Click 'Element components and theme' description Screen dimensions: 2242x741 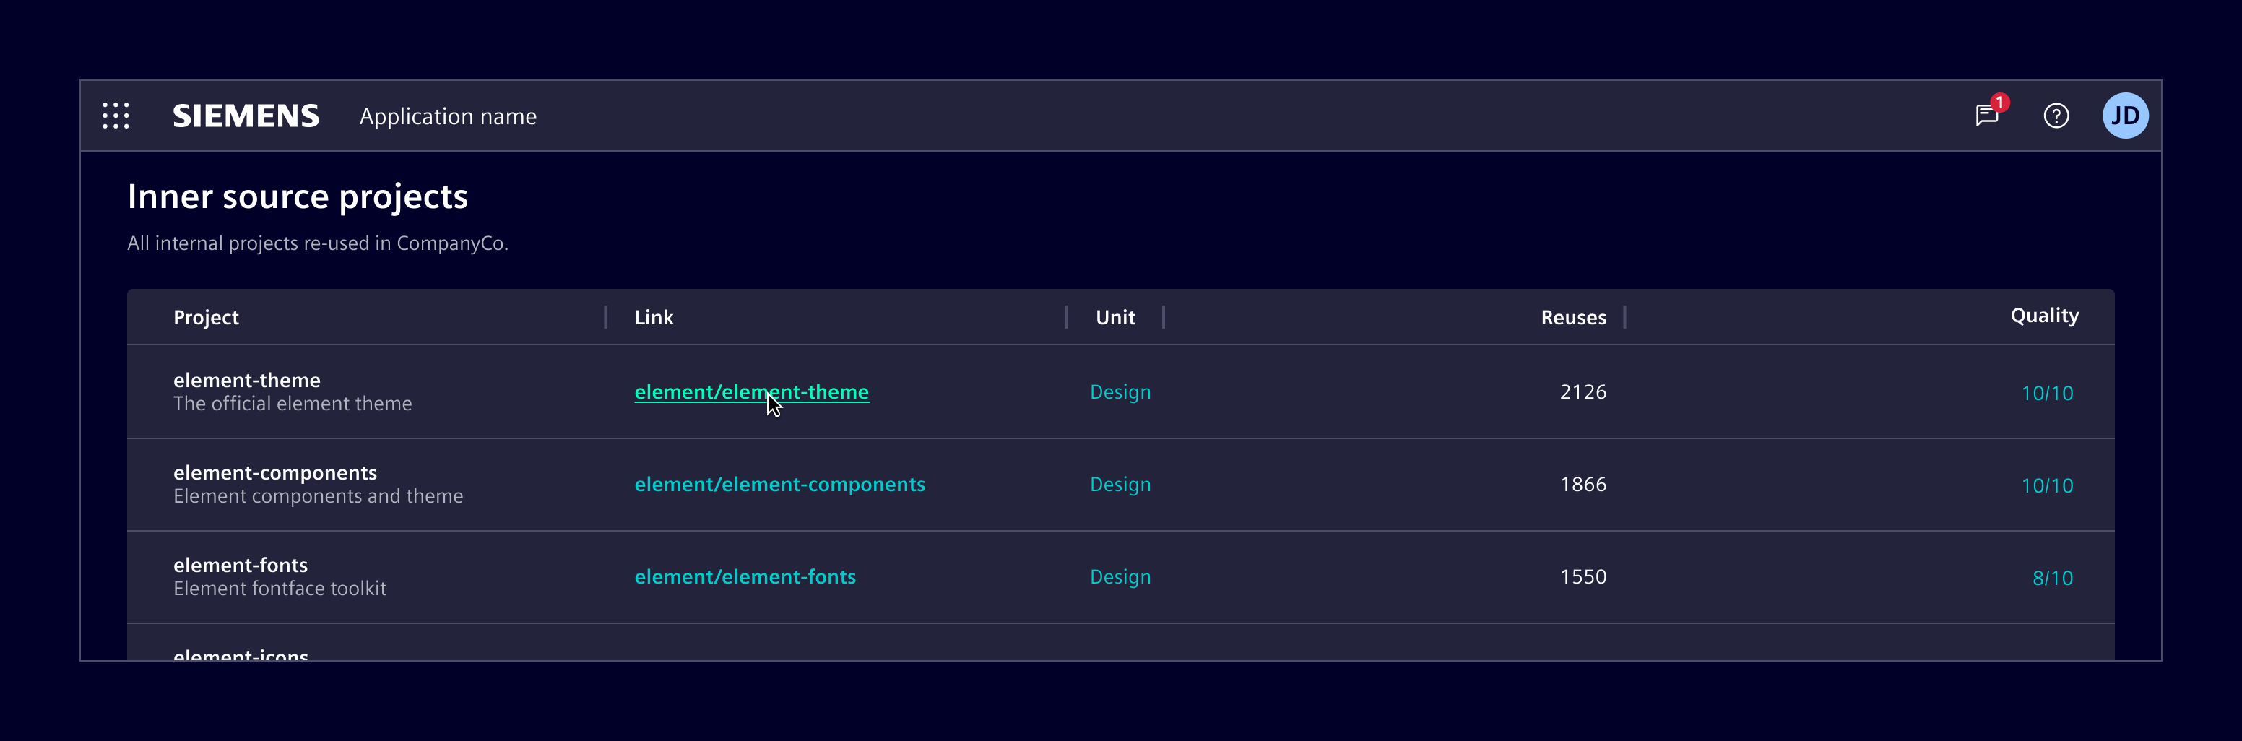point(319,496)
